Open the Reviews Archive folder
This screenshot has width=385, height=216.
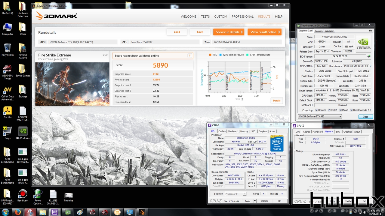coord(23,51)
